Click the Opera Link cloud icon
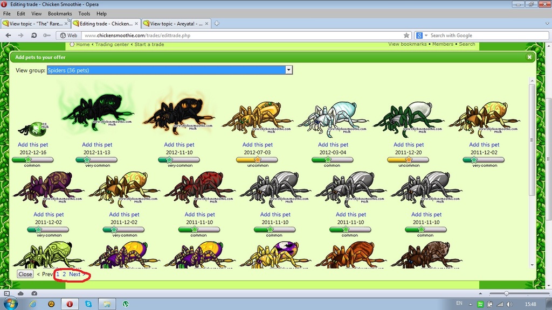The width and height of the screenshot is (552, 310). pyautogui.click(x=20, y=293)
